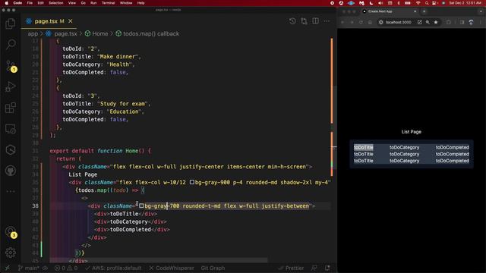Image resolution: width=486 pixels, height=273 pixels.
Task: Open the Accounts menu with badge
Action: point(11,232)
